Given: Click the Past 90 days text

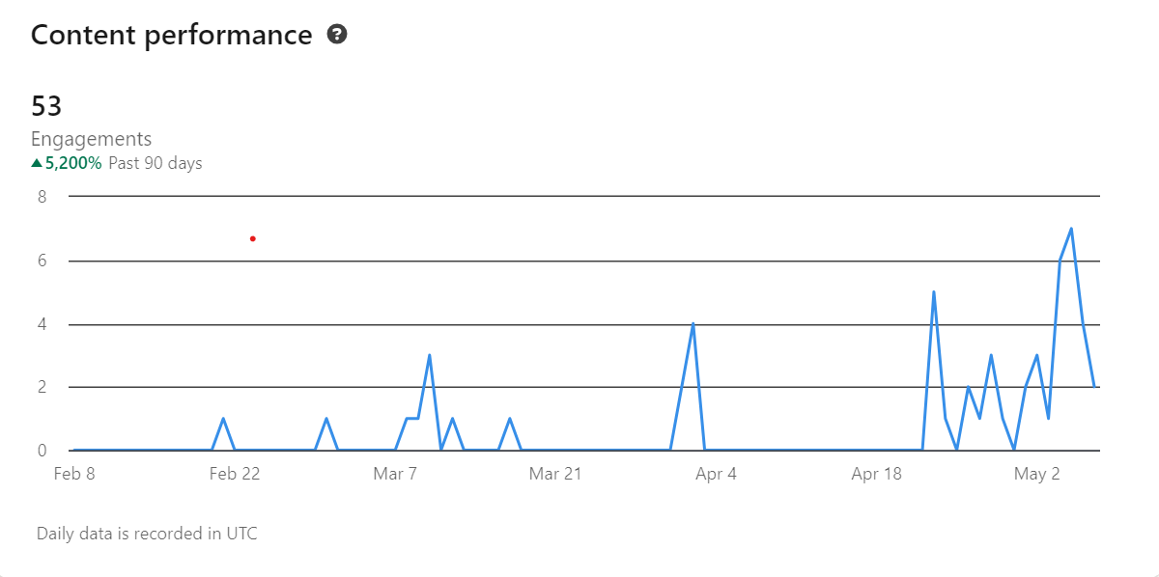Looking at the screenshot, I should (x=155, y=163).
